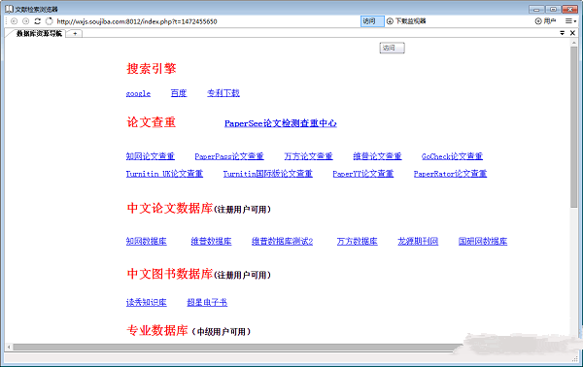The width and height of the screenshot is (583, 367).
Task: Open the 知网数据库 link
Action: tap(146, 241)
